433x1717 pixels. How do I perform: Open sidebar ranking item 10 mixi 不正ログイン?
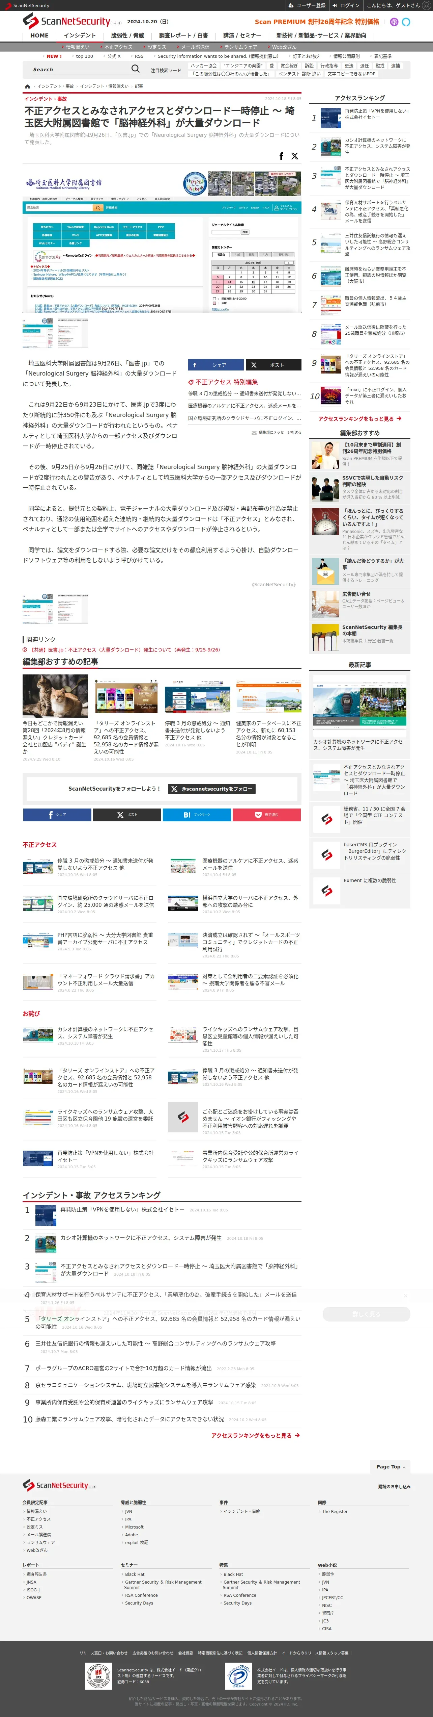coord(360,396)
